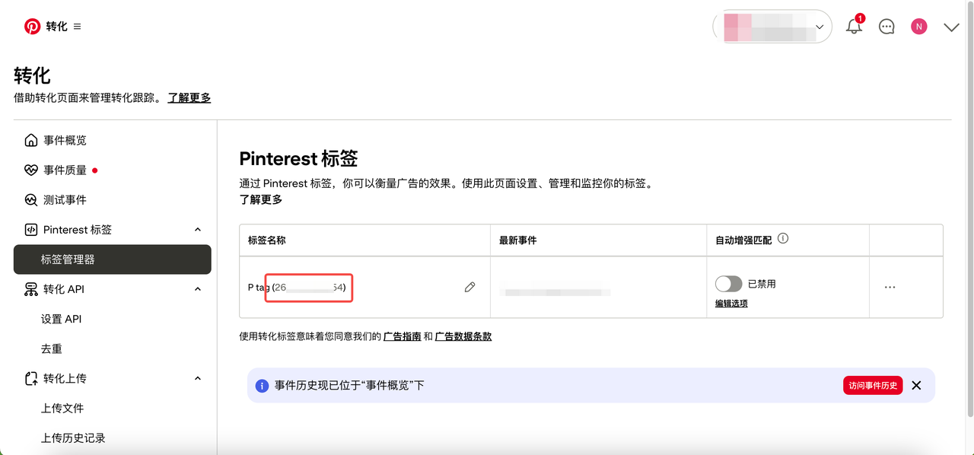Open 测试事件 in the sidebar

[65, 200]
